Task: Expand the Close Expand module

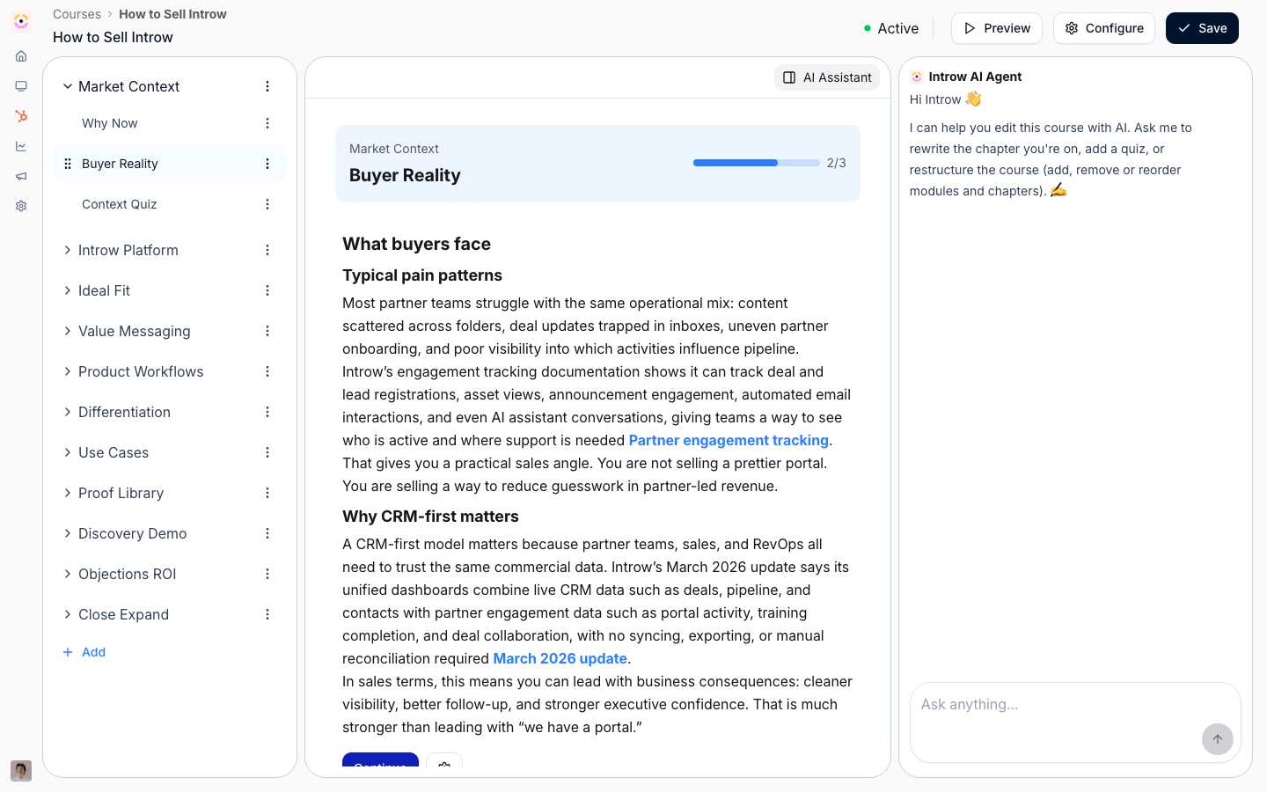Action: tap(68, 614)
